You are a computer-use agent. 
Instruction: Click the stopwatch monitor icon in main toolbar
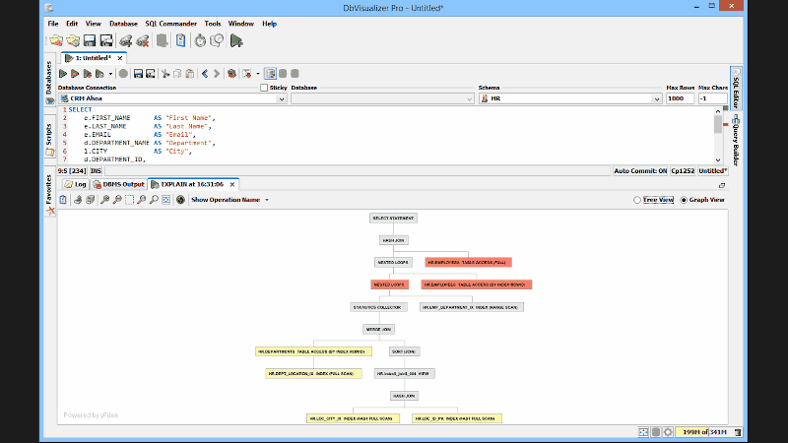(200, 40)
